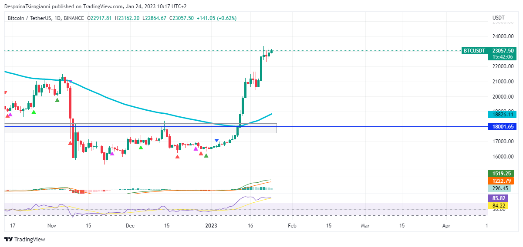Click the magenta down-triangle marker at November peak
The image size is (523, 247).
[70, 81]
